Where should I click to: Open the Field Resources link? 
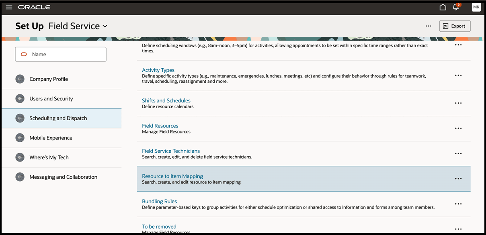[x=160, y=126]
